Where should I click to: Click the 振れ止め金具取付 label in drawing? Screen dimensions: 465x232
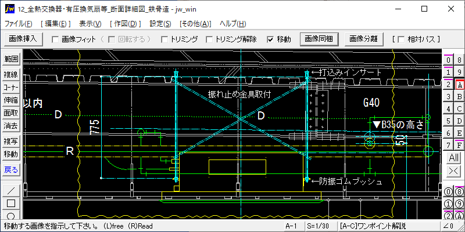pos(240,95)
